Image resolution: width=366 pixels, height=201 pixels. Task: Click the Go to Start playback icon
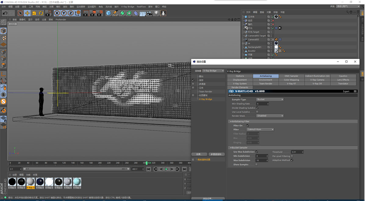[149, 169]
